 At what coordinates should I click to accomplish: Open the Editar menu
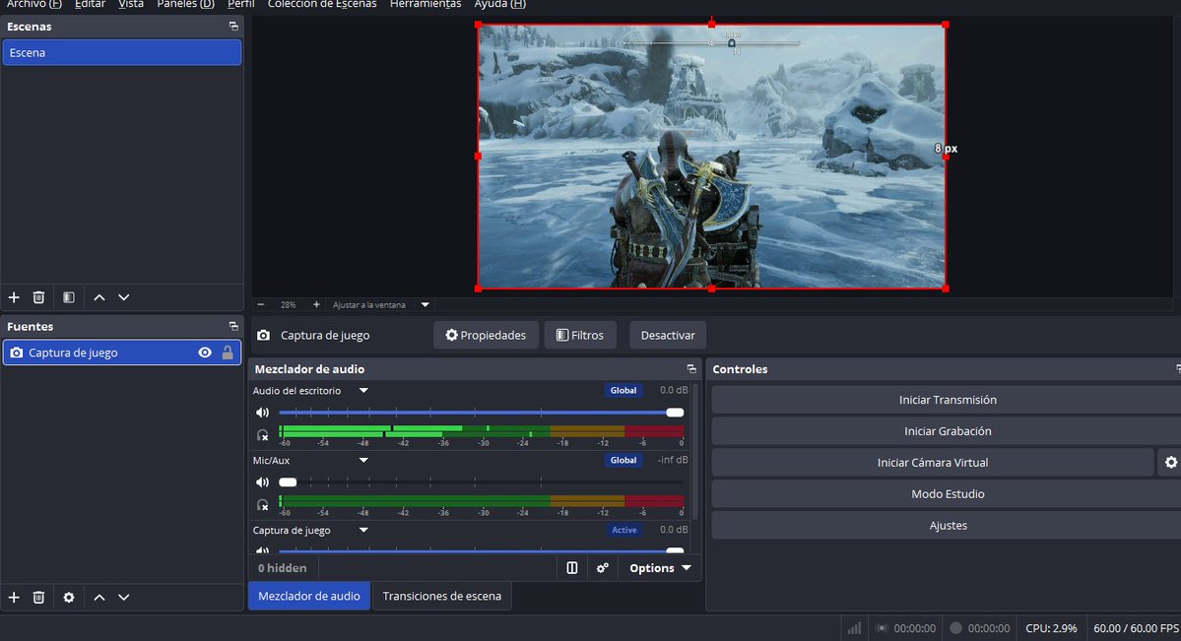click(x=90, y=5)
